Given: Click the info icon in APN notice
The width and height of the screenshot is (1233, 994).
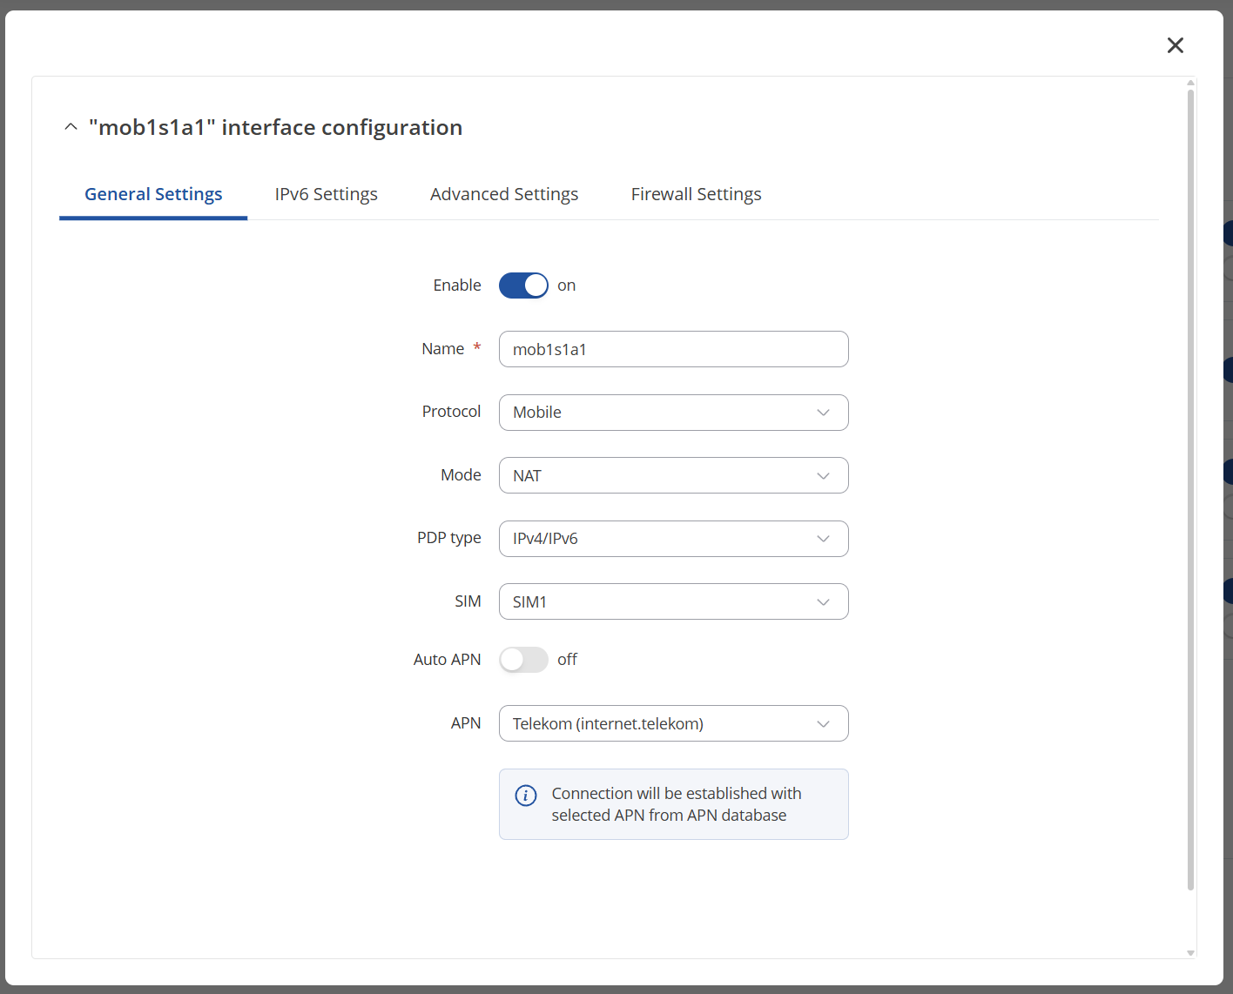Looking at the screenshot, I should point(526,796).
